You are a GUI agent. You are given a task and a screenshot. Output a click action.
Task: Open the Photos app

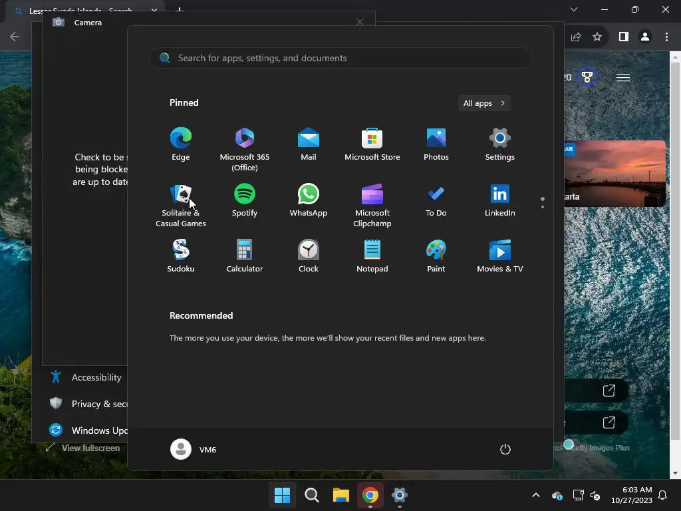(436, 144)
